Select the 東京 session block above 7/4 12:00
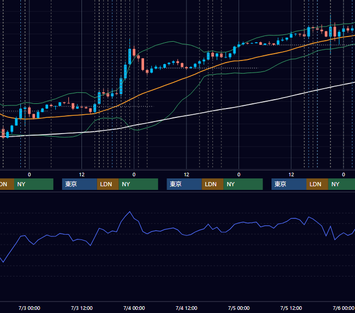This screenshot has height=313, width=355. pos(184,184)
